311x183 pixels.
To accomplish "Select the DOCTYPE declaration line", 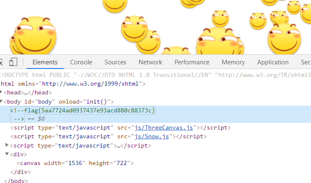I will (155, 75).
